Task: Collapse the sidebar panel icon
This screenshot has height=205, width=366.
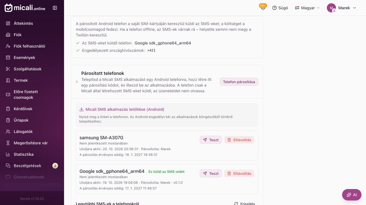Action: (55, 8)
